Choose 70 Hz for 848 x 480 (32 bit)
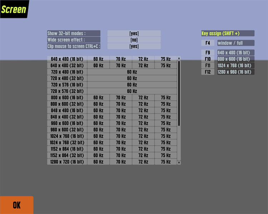Viewport: 268px width, 214px height. [x=121, y=117]
